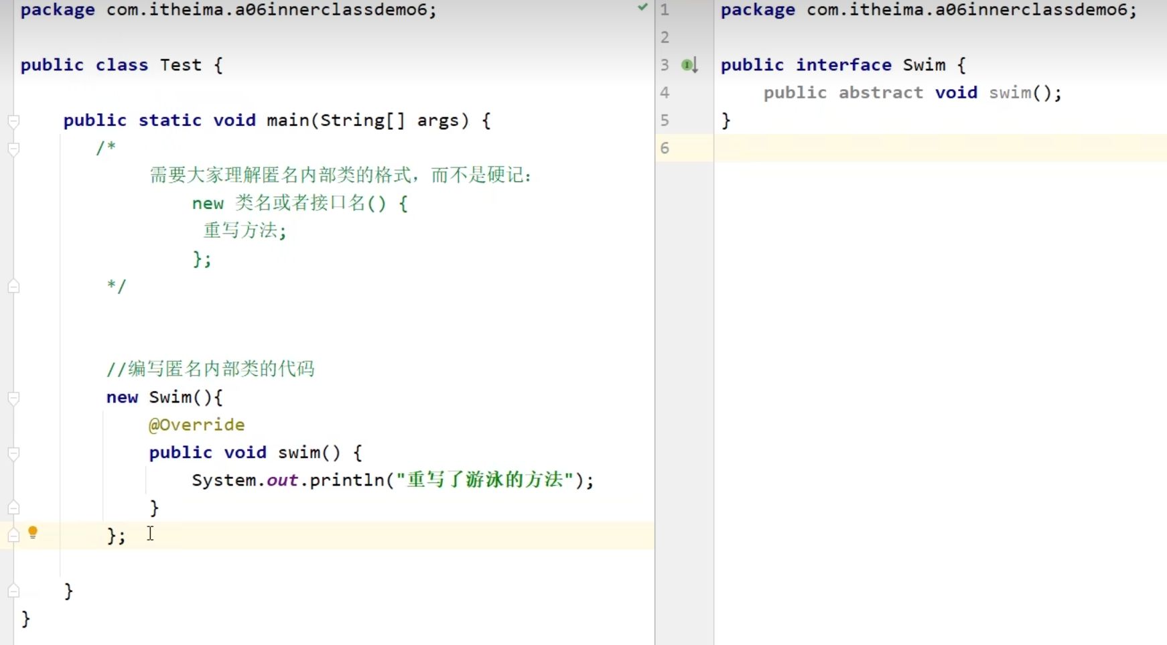Click the println method call
Image resolution: width=1167 pixels, height=645 pixels.
pyautogui.click(x=346, y=480)
